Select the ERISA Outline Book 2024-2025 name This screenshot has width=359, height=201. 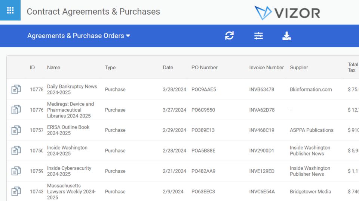point(68,130)
